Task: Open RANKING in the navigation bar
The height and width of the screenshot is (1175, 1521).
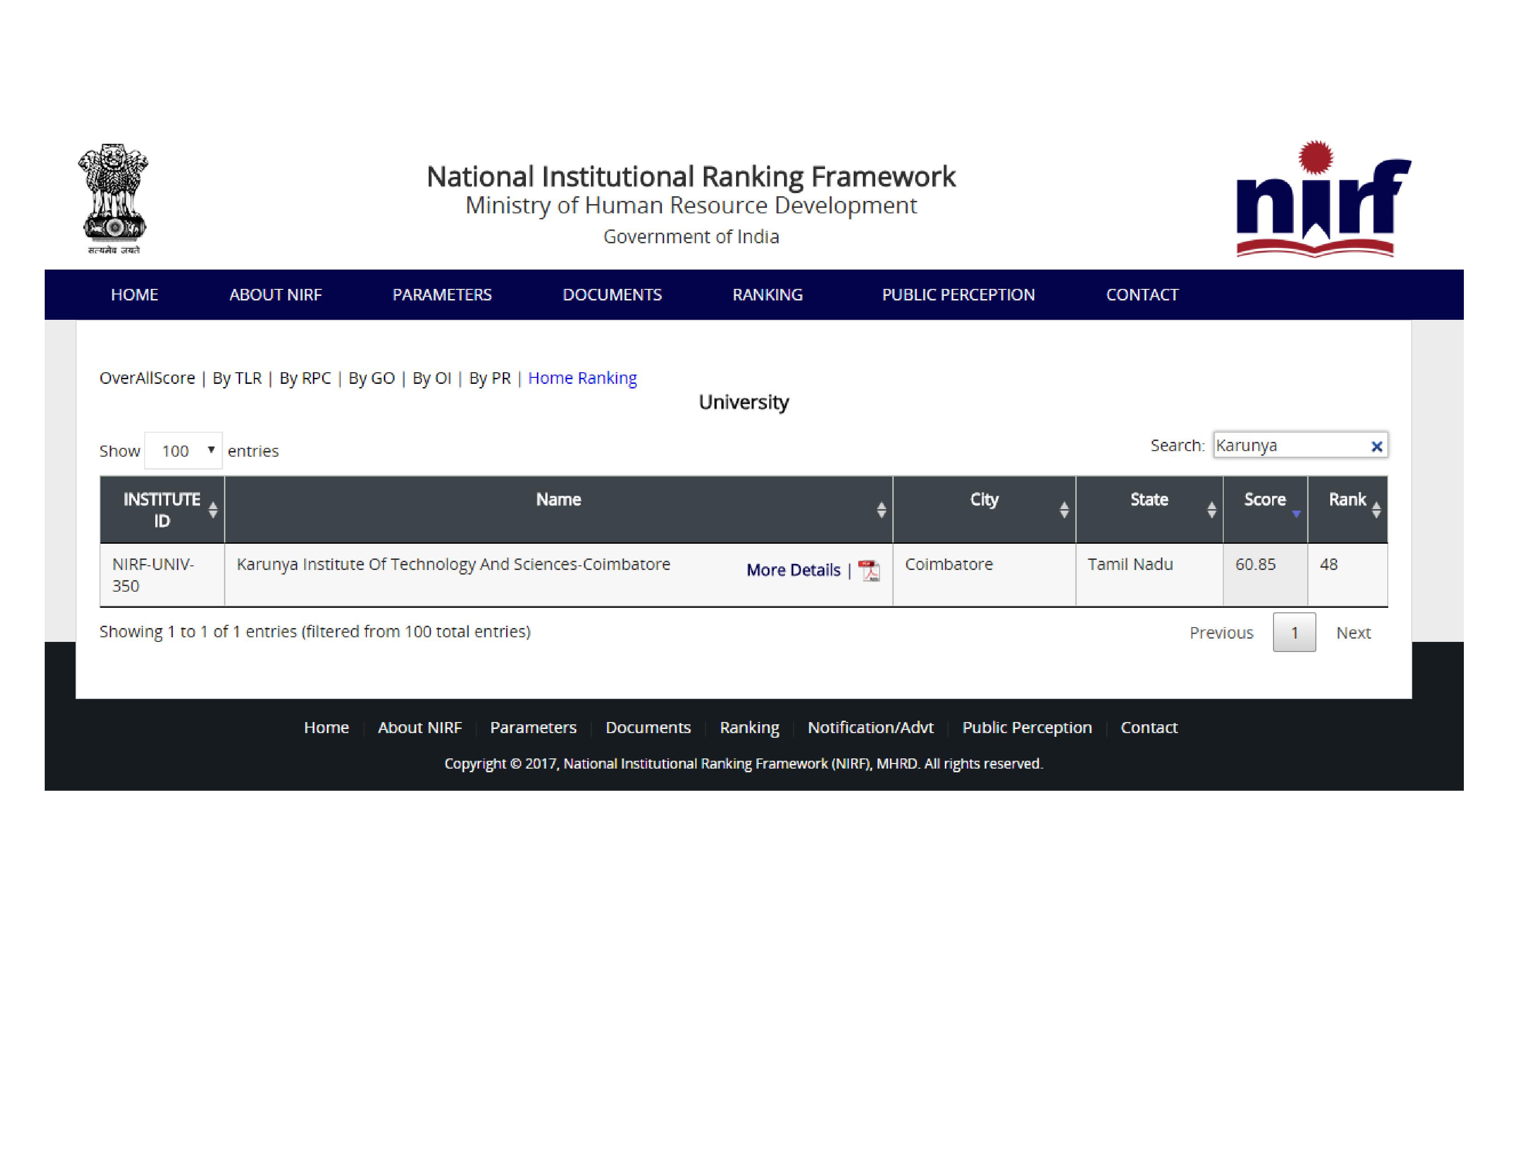Action: point(767,295)
